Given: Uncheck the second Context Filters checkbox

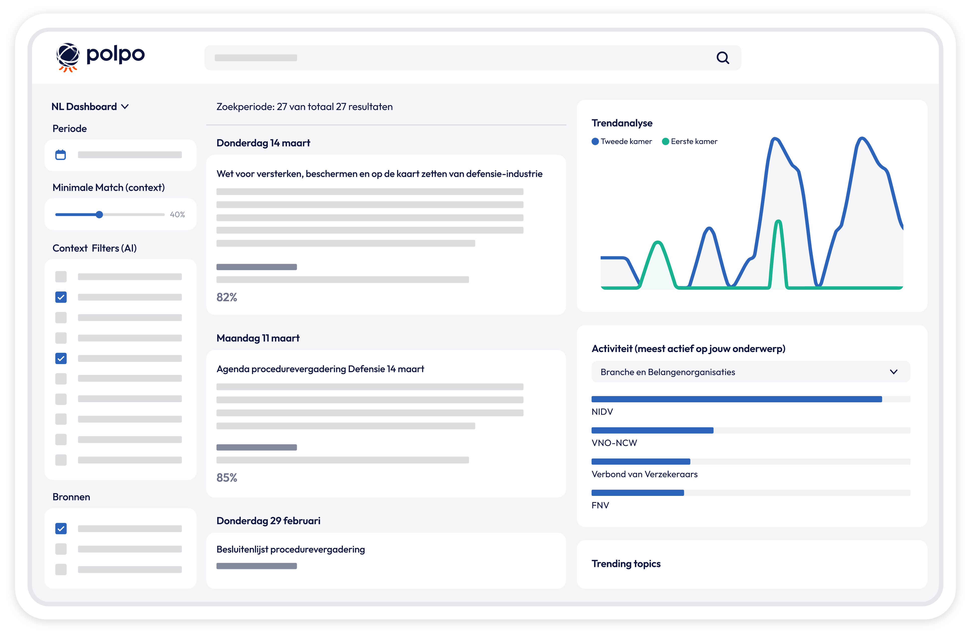Looking at the screenshot, I should 61,297.
